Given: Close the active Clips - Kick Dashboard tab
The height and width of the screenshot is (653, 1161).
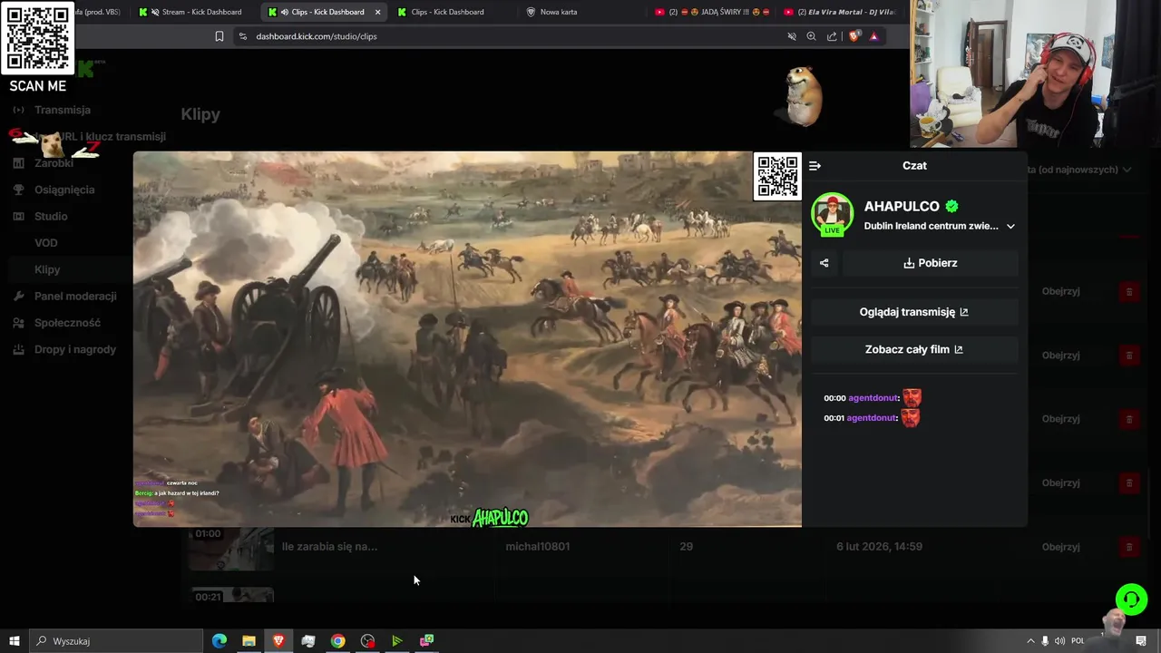Looking at the screenshot, I should coord(377,12).
